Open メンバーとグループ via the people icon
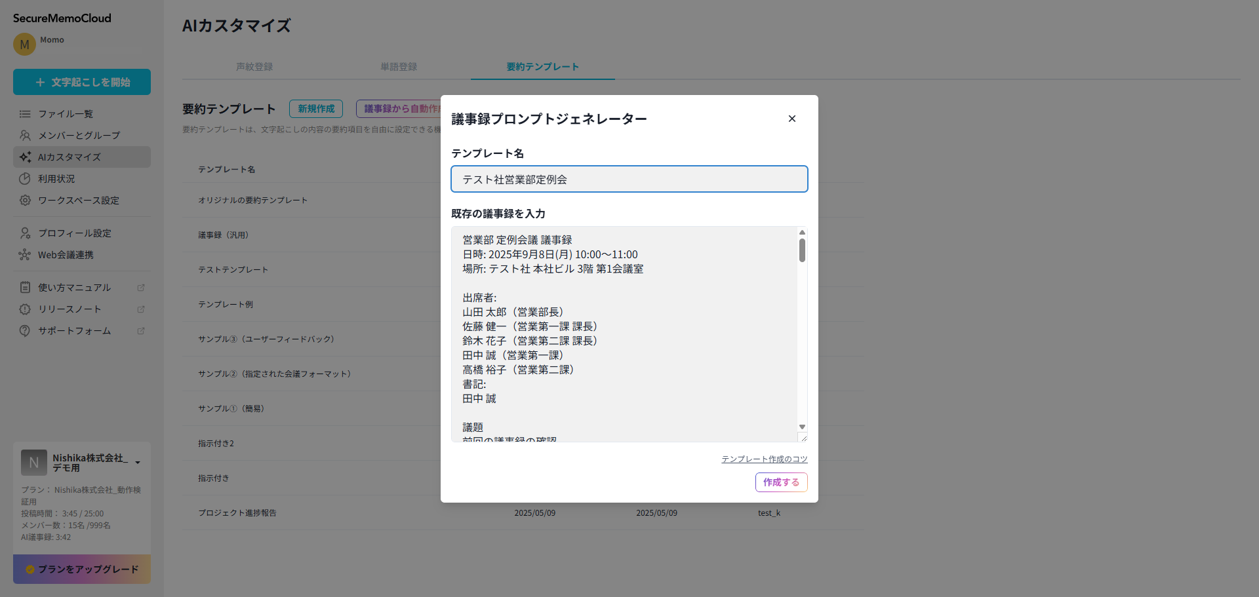The height and width of the screenshot is (597, 1259). coord(25,135)
